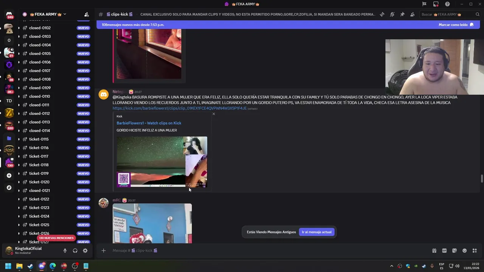Expand arrow beside ticket-0118
This screenshot has height=272, width=484.
point(19,165)
